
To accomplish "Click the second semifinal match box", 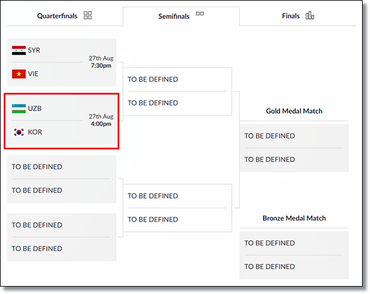I will (x=177, y=208).
